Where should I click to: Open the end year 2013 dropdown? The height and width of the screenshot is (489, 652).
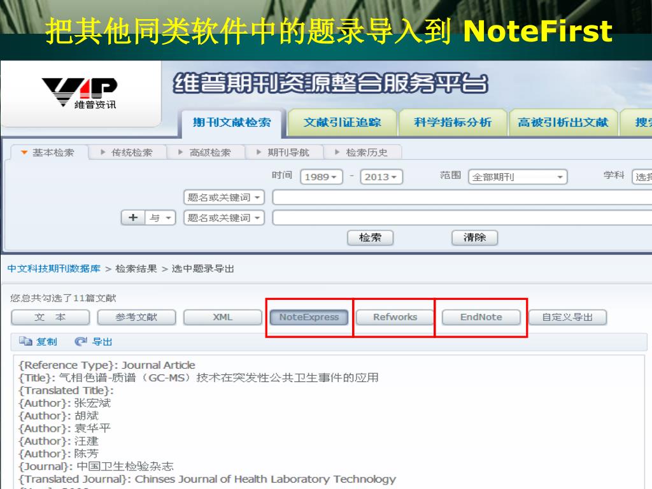click(x=381, y=177)
